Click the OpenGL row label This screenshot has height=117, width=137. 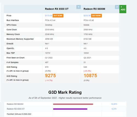point(10,48)
